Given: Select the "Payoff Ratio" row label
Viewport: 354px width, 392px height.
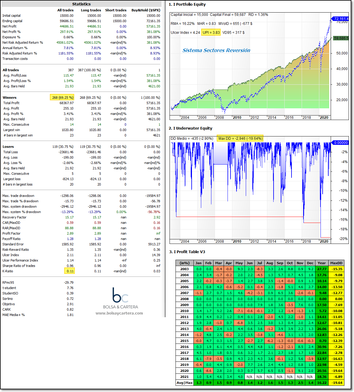Looking at the screenshot, I should point(11,239).
